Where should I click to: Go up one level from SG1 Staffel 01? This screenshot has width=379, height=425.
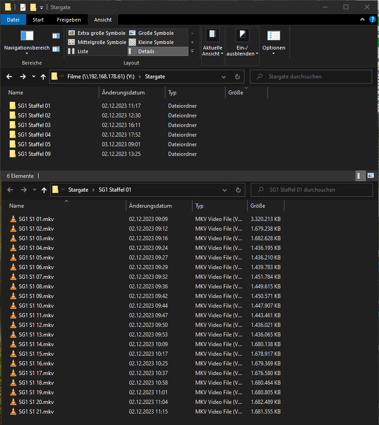pyautogui.click(x=44, y=190)
